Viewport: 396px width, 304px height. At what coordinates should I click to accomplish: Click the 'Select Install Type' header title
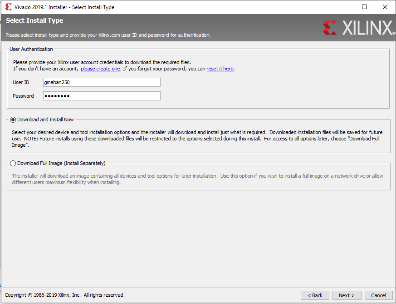pos(34,20)
